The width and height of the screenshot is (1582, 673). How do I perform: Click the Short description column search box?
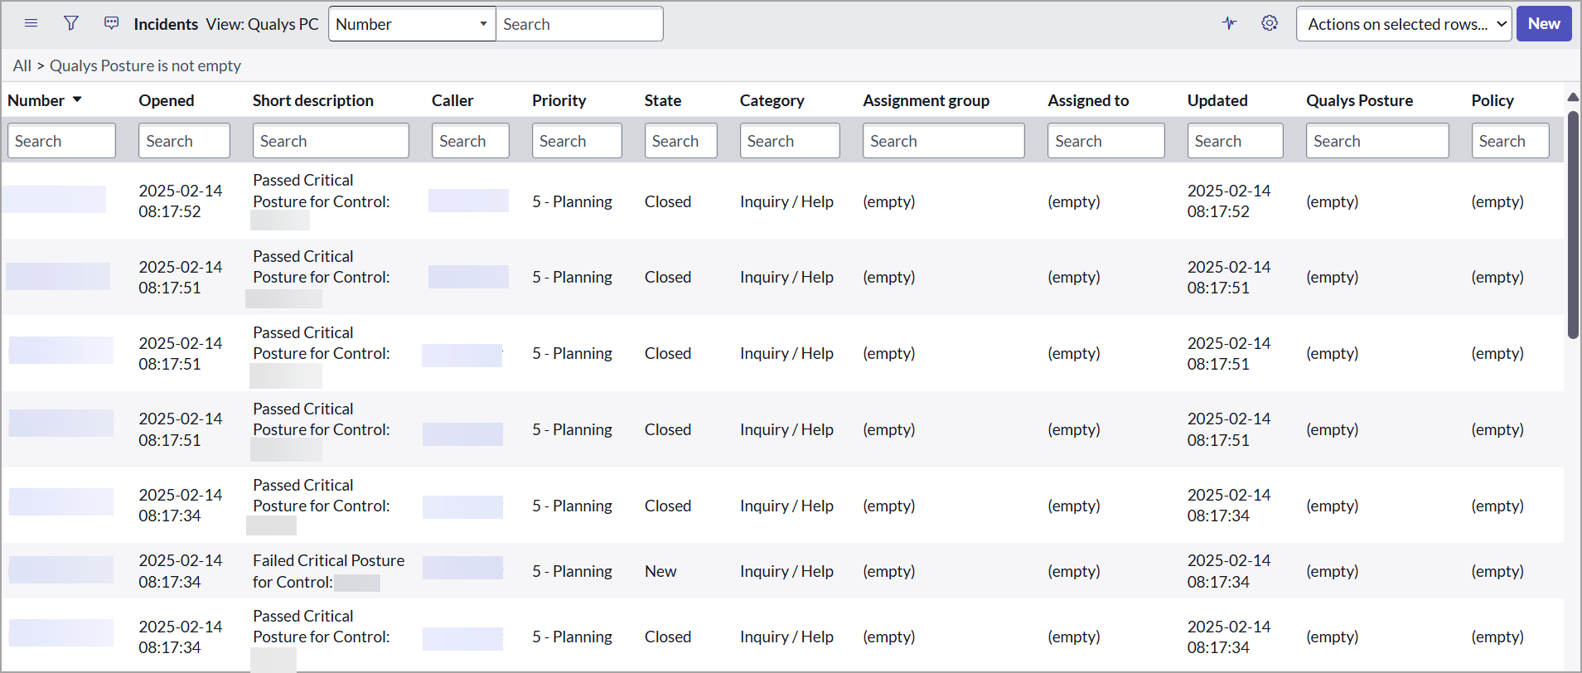tap(330, 141)
